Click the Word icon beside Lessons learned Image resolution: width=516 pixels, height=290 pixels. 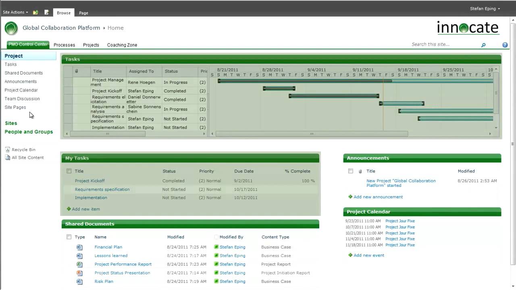point(79,256)
